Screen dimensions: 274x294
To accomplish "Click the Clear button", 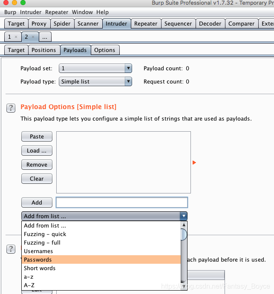I will 37,179.
